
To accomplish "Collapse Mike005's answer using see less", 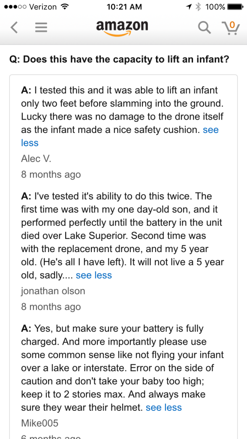I will coord(164,407).
